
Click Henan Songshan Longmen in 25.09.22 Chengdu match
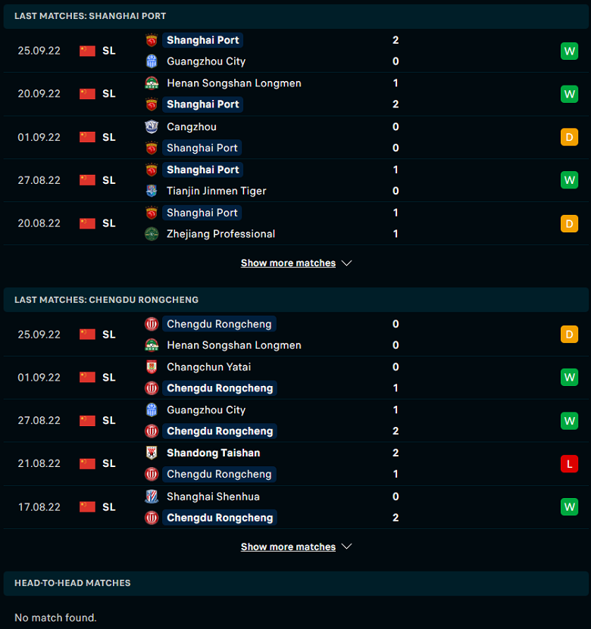click(x=234, y=345)
